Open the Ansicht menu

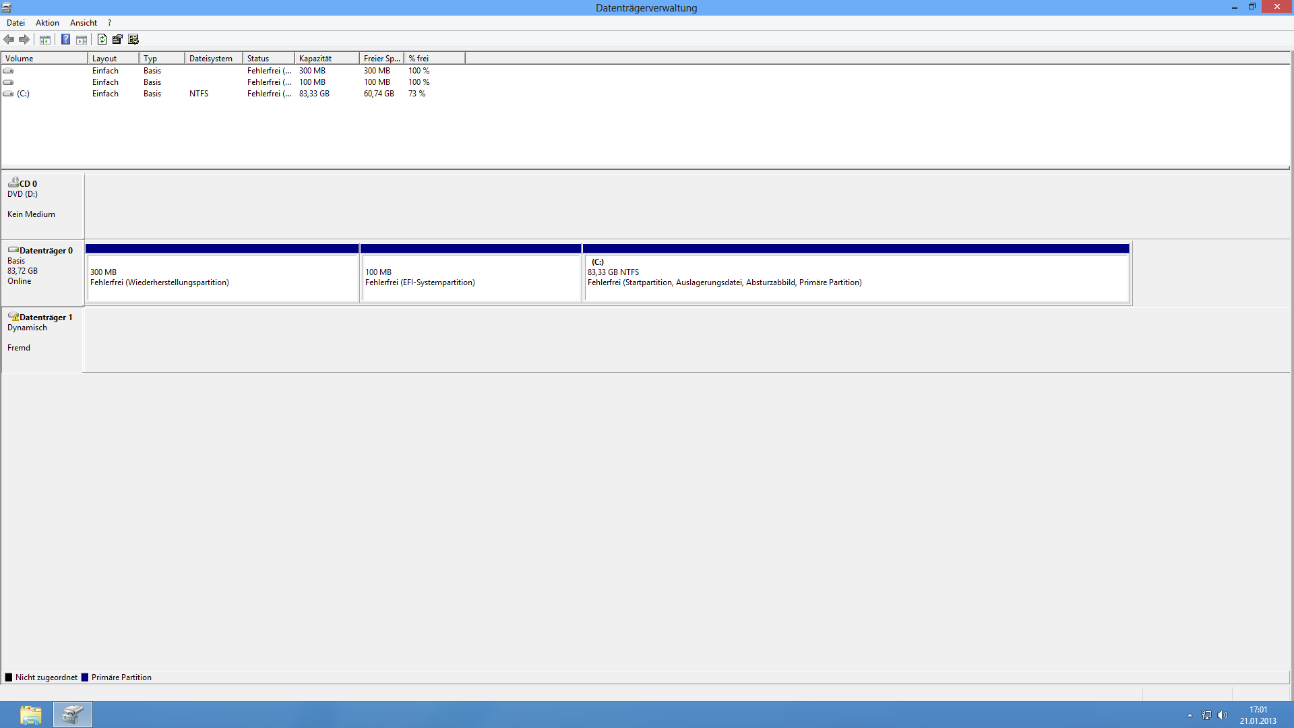(x=84, y=23)
